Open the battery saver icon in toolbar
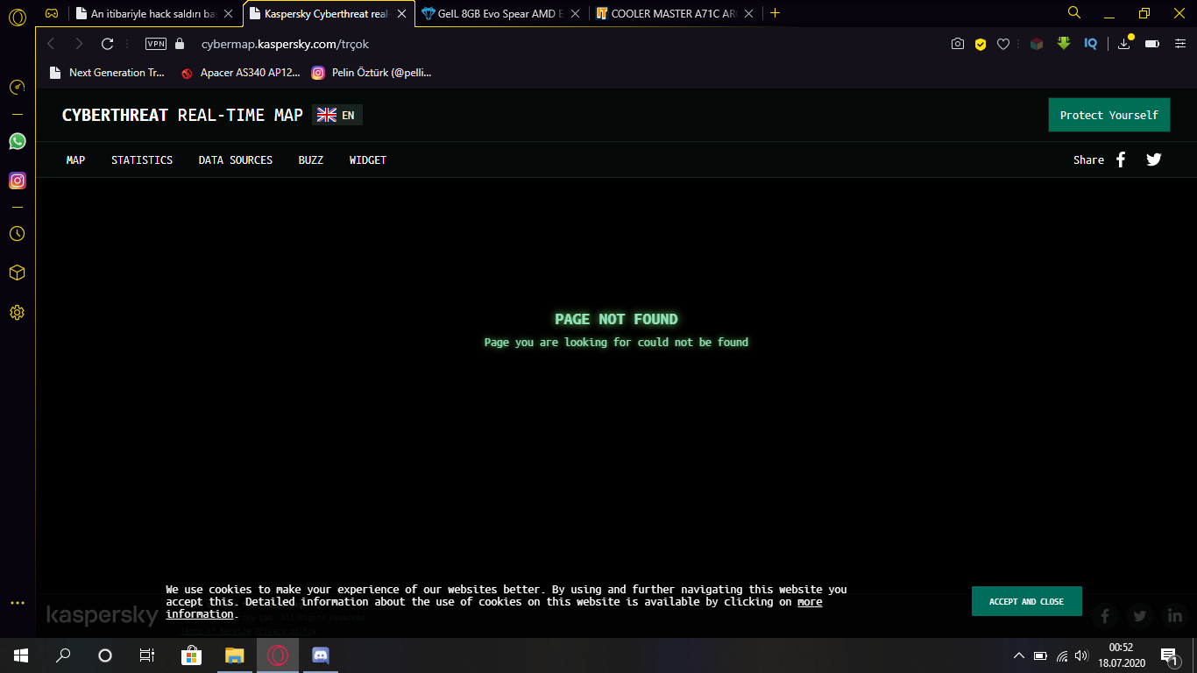 pos(1152,44)
